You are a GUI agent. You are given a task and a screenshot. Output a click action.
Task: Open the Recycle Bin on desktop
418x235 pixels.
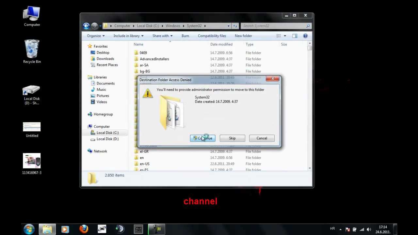[31, 49]
